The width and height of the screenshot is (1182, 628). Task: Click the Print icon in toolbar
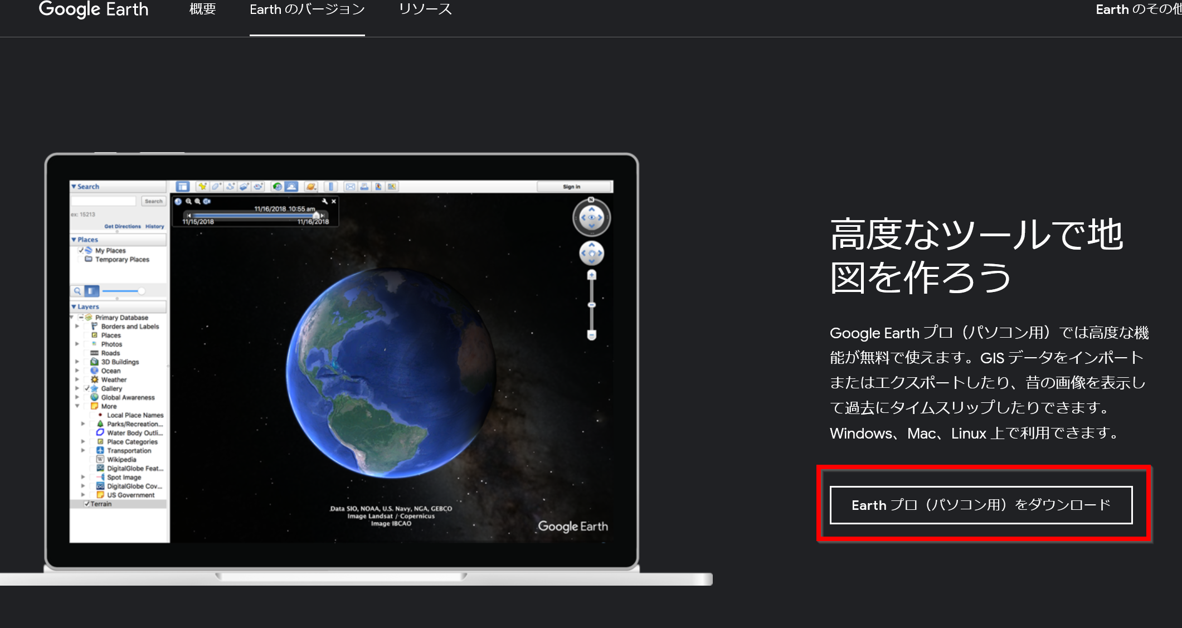tap(364, 187)
